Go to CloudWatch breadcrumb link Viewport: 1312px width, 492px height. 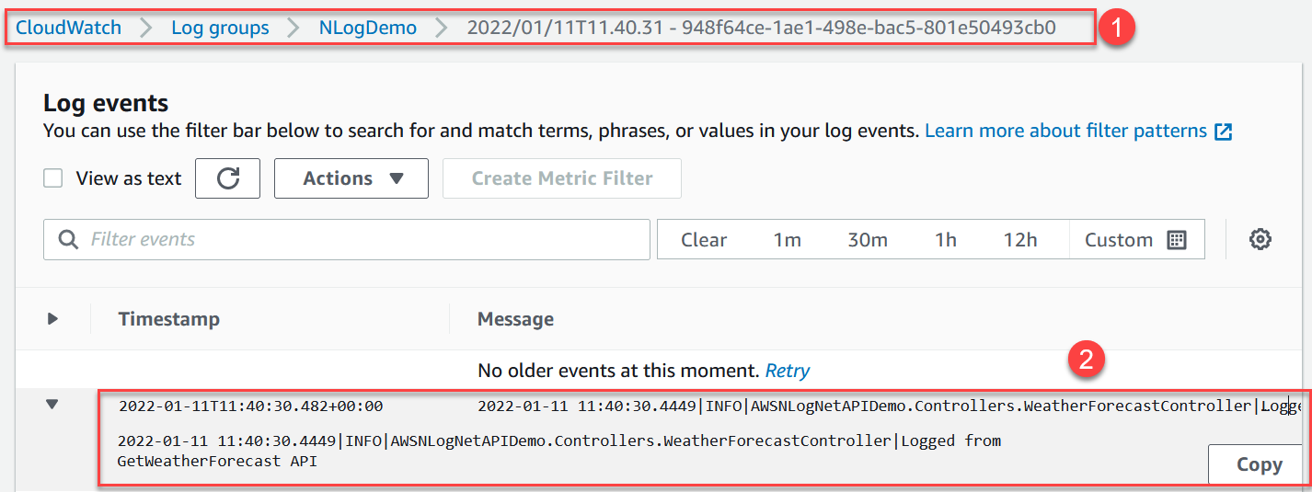pyautogui.click(x=69, y=28)
